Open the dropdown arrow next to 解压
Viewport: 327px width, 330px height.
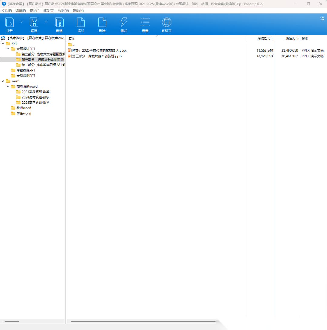pyautogui.click(x=46, y=22)
